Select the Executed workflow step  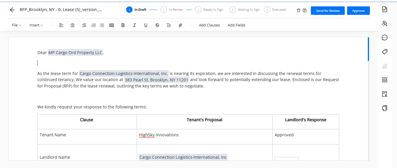(x=275, y=10)
